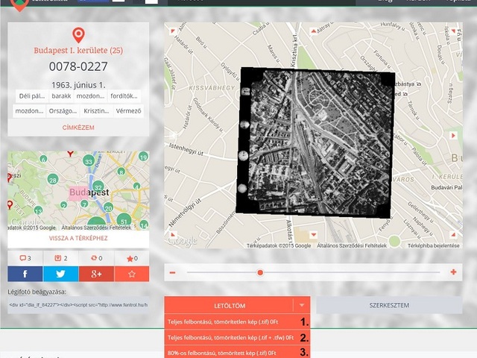Add to favorites with star button
The width and height of the screenshot is (477, 358).
click(132, 274)
